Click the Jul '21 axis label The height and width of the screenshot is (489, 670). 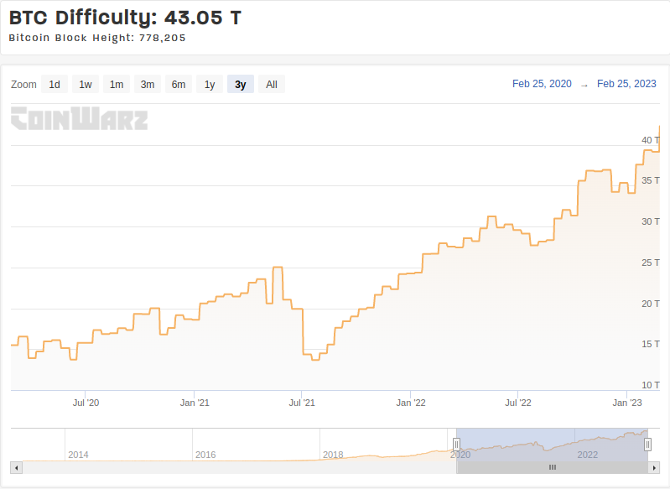tap(302, 403)
